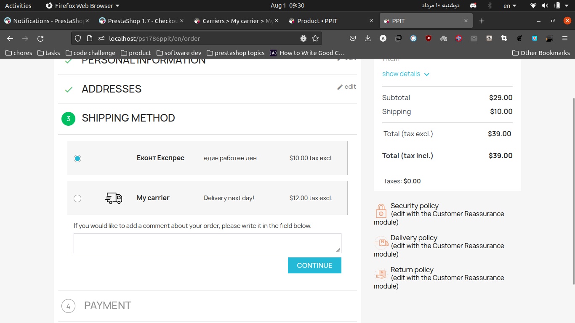This screenshot has width=575, height=323.
Task: Open code challenge bookmarks folder
Action: pyautogui.click(x=90, y=53)
